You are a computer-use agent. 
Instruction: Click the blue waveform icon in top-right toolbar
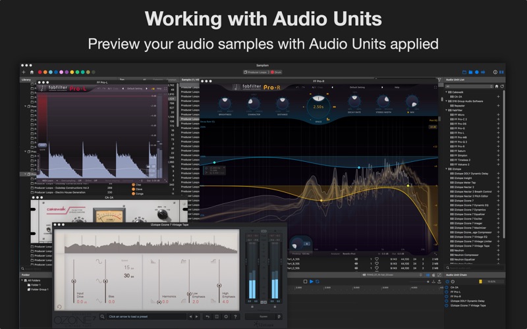[x=483, y=72]
